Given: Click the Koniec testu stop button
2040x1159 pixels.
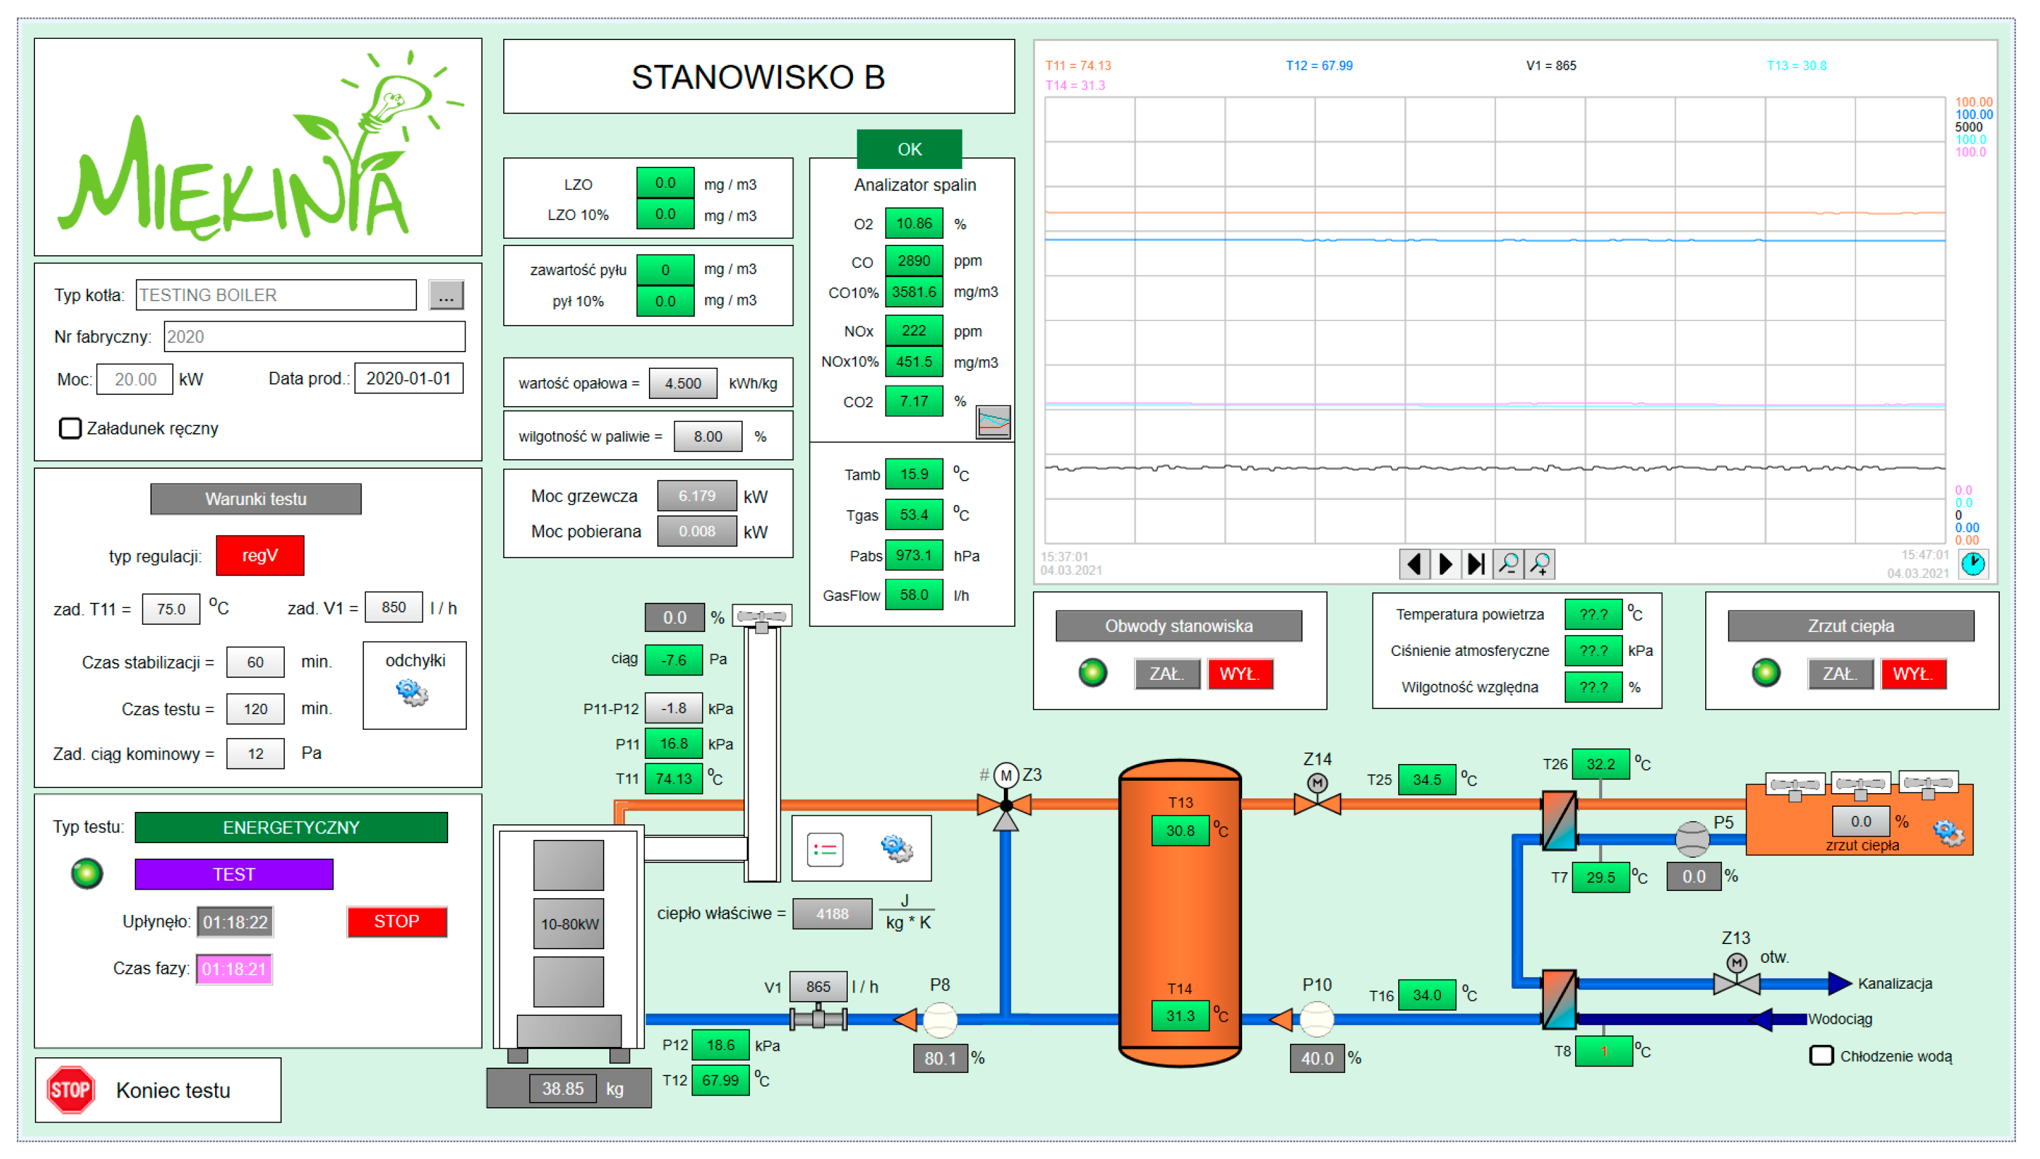Looking at the screenshot, I should [x=71, y=1090].
